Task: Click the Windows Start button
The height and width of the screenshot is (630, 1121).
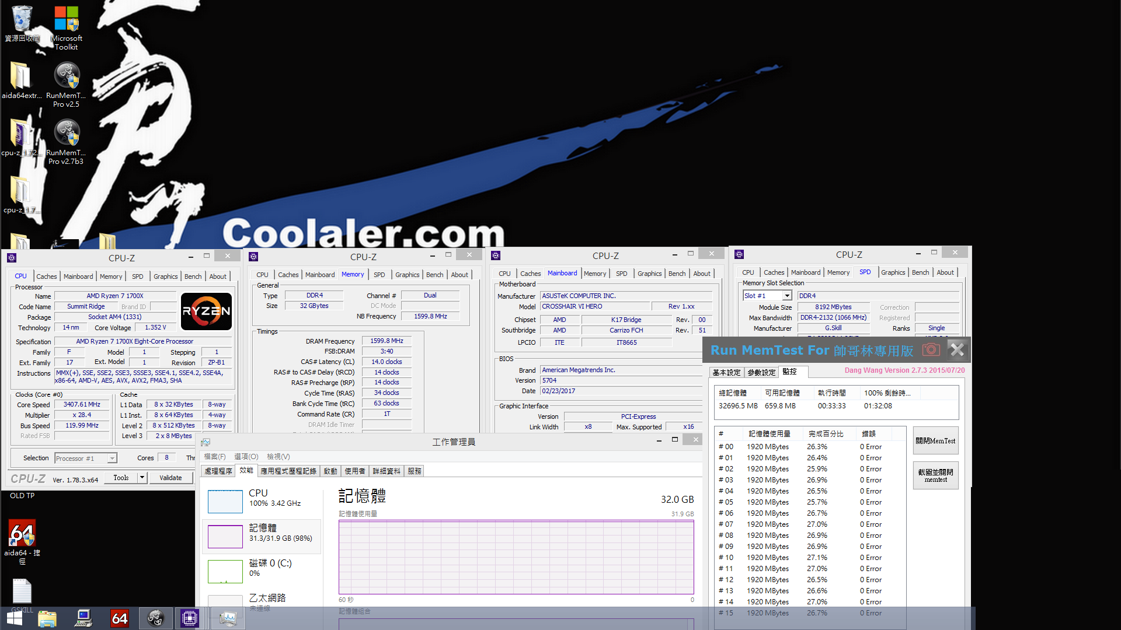Action: pos(15,618)
